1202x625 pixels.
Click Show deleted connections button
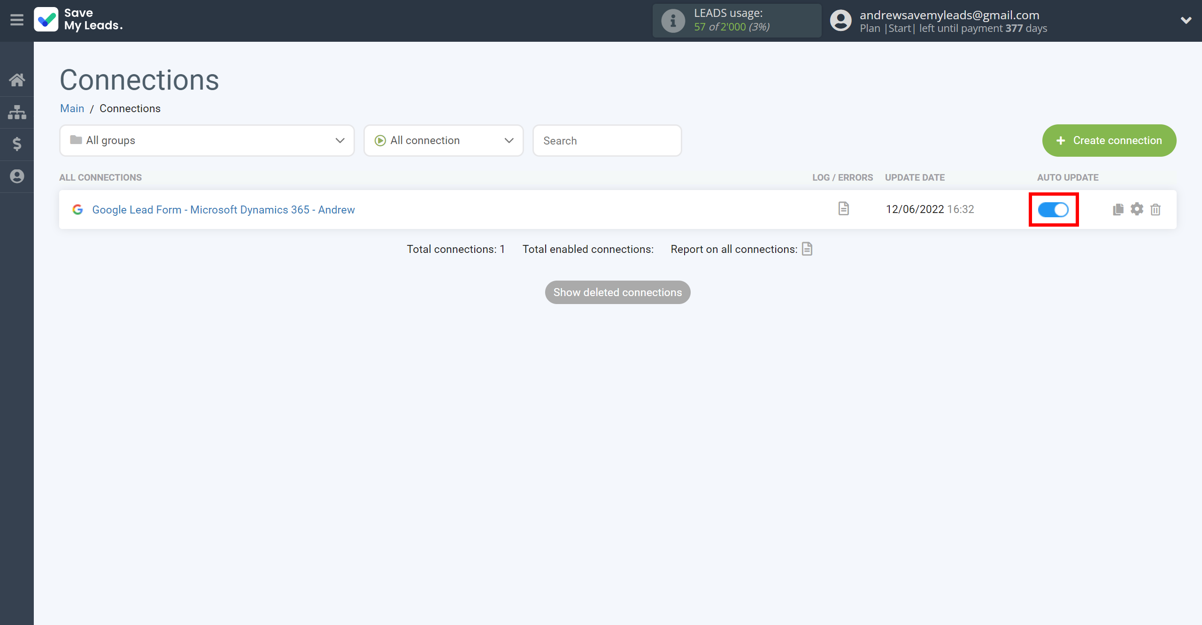click(618, 292)
